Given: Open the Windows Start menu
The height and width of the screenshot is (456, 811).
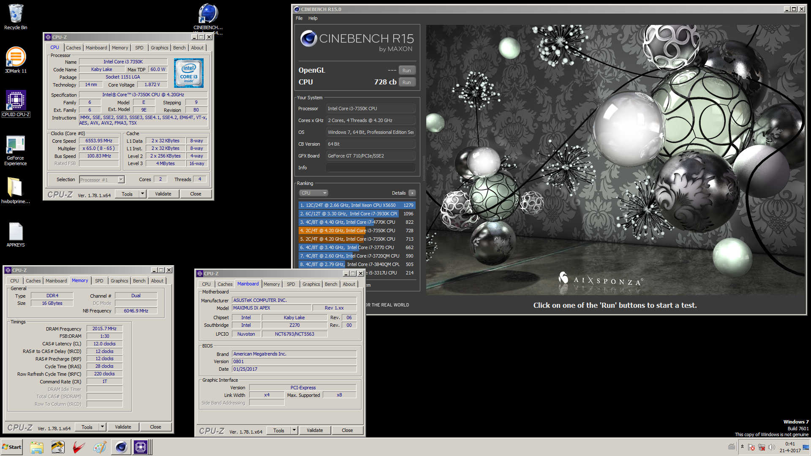Looking at the screenshot, I should (12, 447).
